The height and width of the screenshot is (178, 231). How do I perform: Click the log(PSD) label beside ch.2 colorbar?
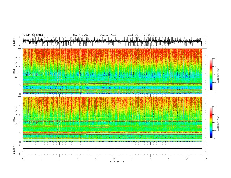(x=218, y=124)
